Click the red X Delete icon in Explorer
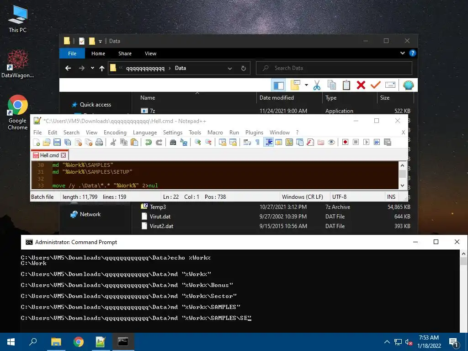Viewport: 468px width, 351px height. click(x=361, y=85)
